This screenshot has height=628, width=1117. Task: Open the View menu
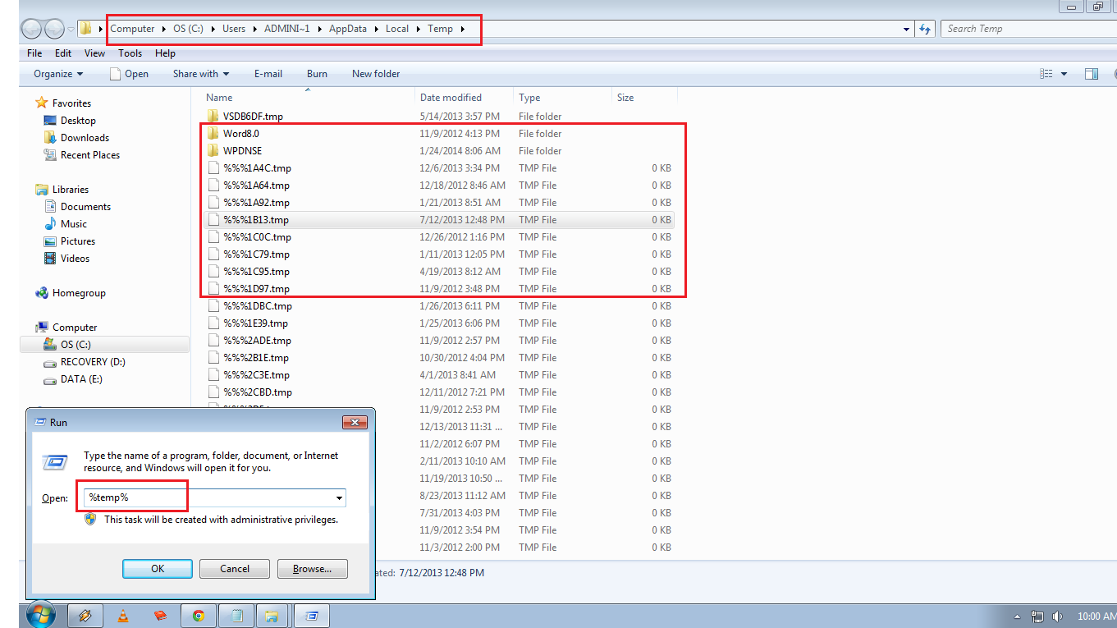tap(94, 53)
